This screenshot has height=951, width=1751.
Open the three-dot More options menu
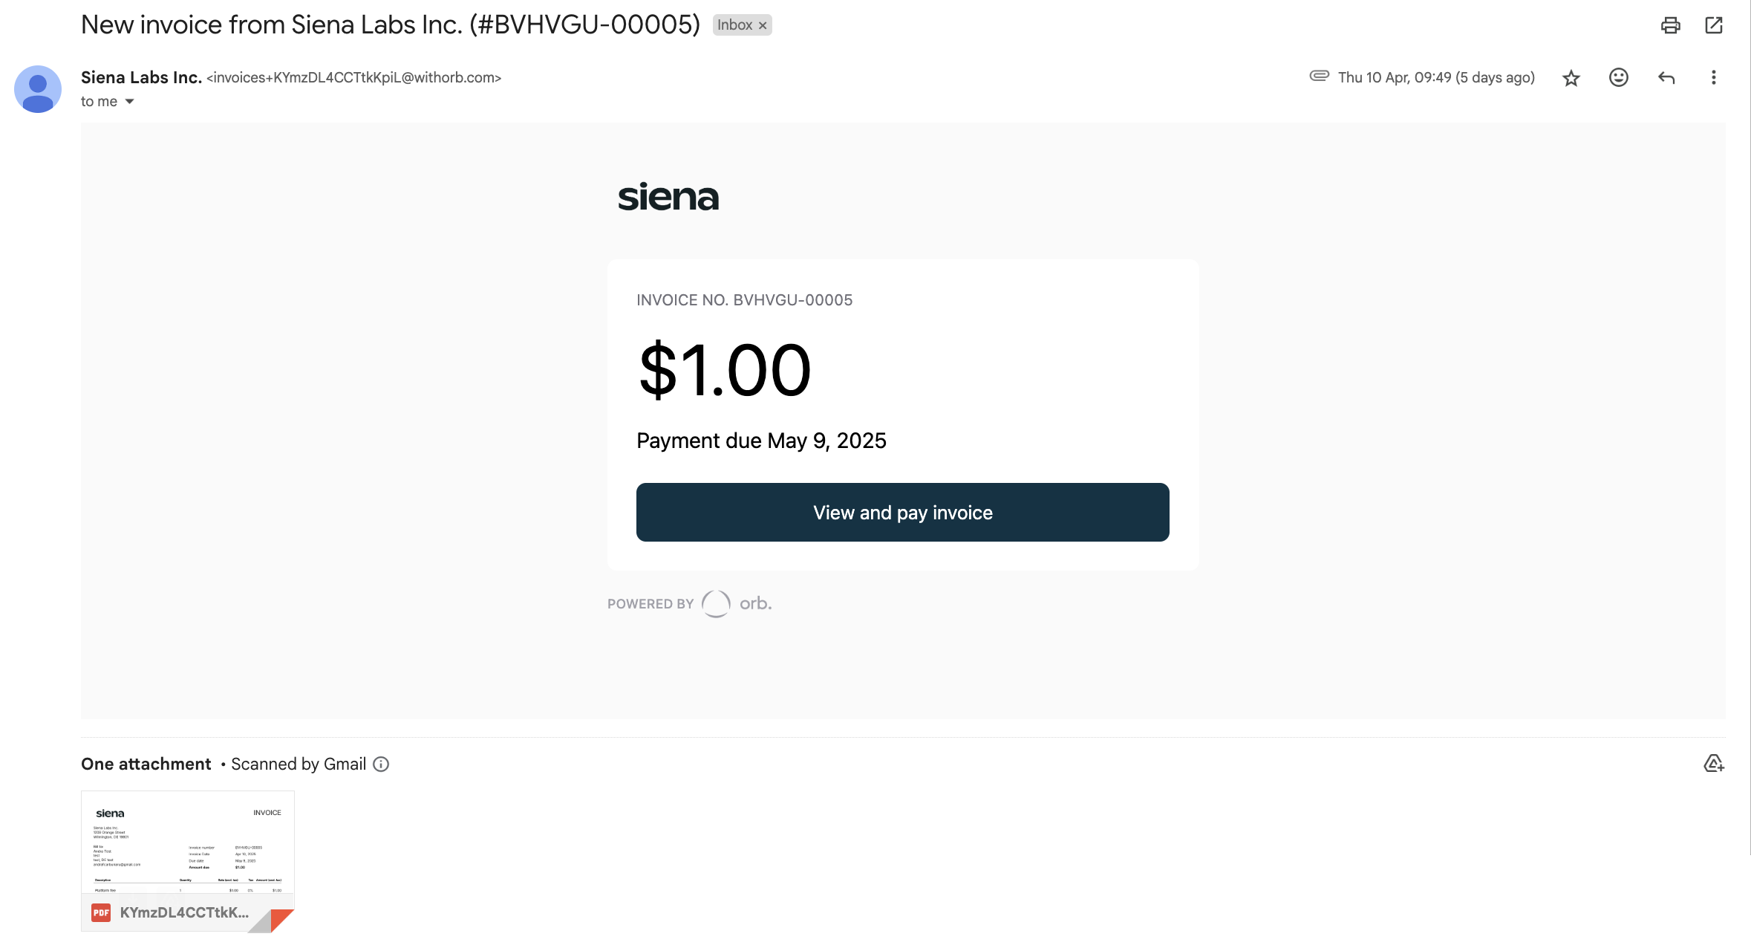(1714, 77)
